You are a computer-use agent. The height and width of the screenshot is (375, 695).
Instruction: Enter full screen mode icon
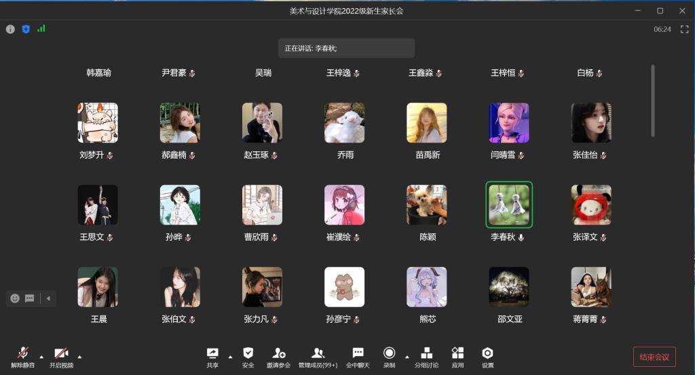(684, 29)
